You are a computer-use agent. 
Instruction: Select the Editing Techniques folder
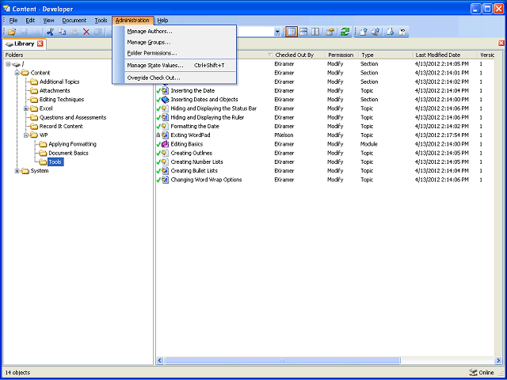pos(62,100)
